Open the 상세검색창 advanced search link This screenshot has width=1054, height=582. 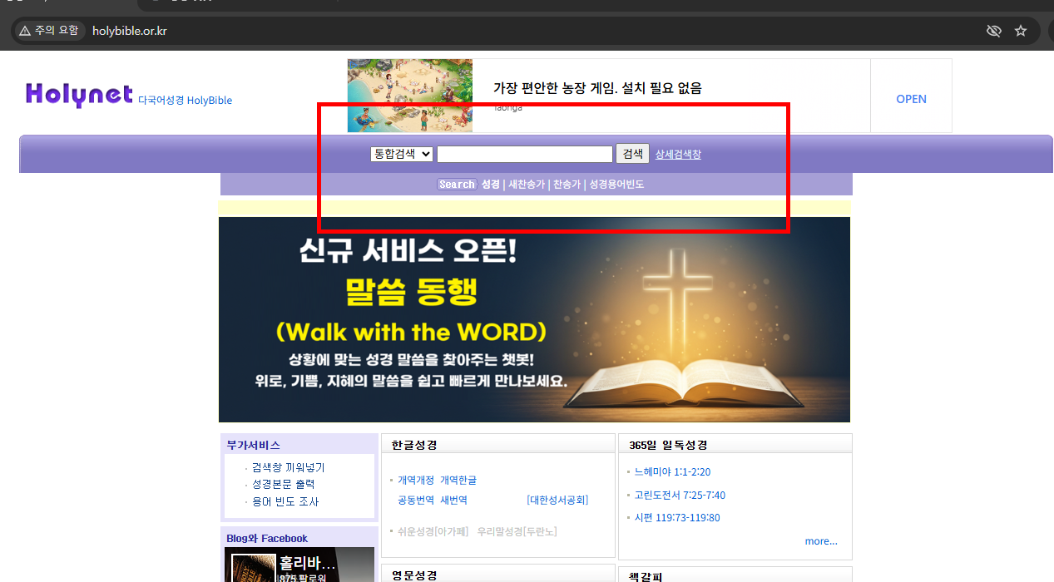[x=678, y=154]
